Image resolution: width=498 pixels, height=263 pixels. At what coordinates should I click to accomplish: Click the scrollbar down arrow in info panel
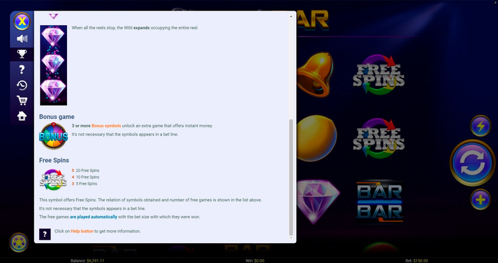pyautogui.click(x=291, y=238)
